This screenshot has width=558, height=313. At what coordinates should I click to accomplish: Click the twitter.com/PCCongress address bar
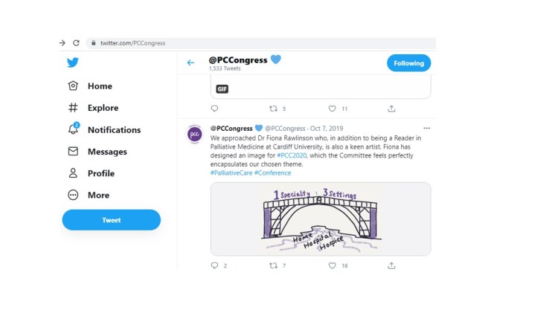[133, 43]
